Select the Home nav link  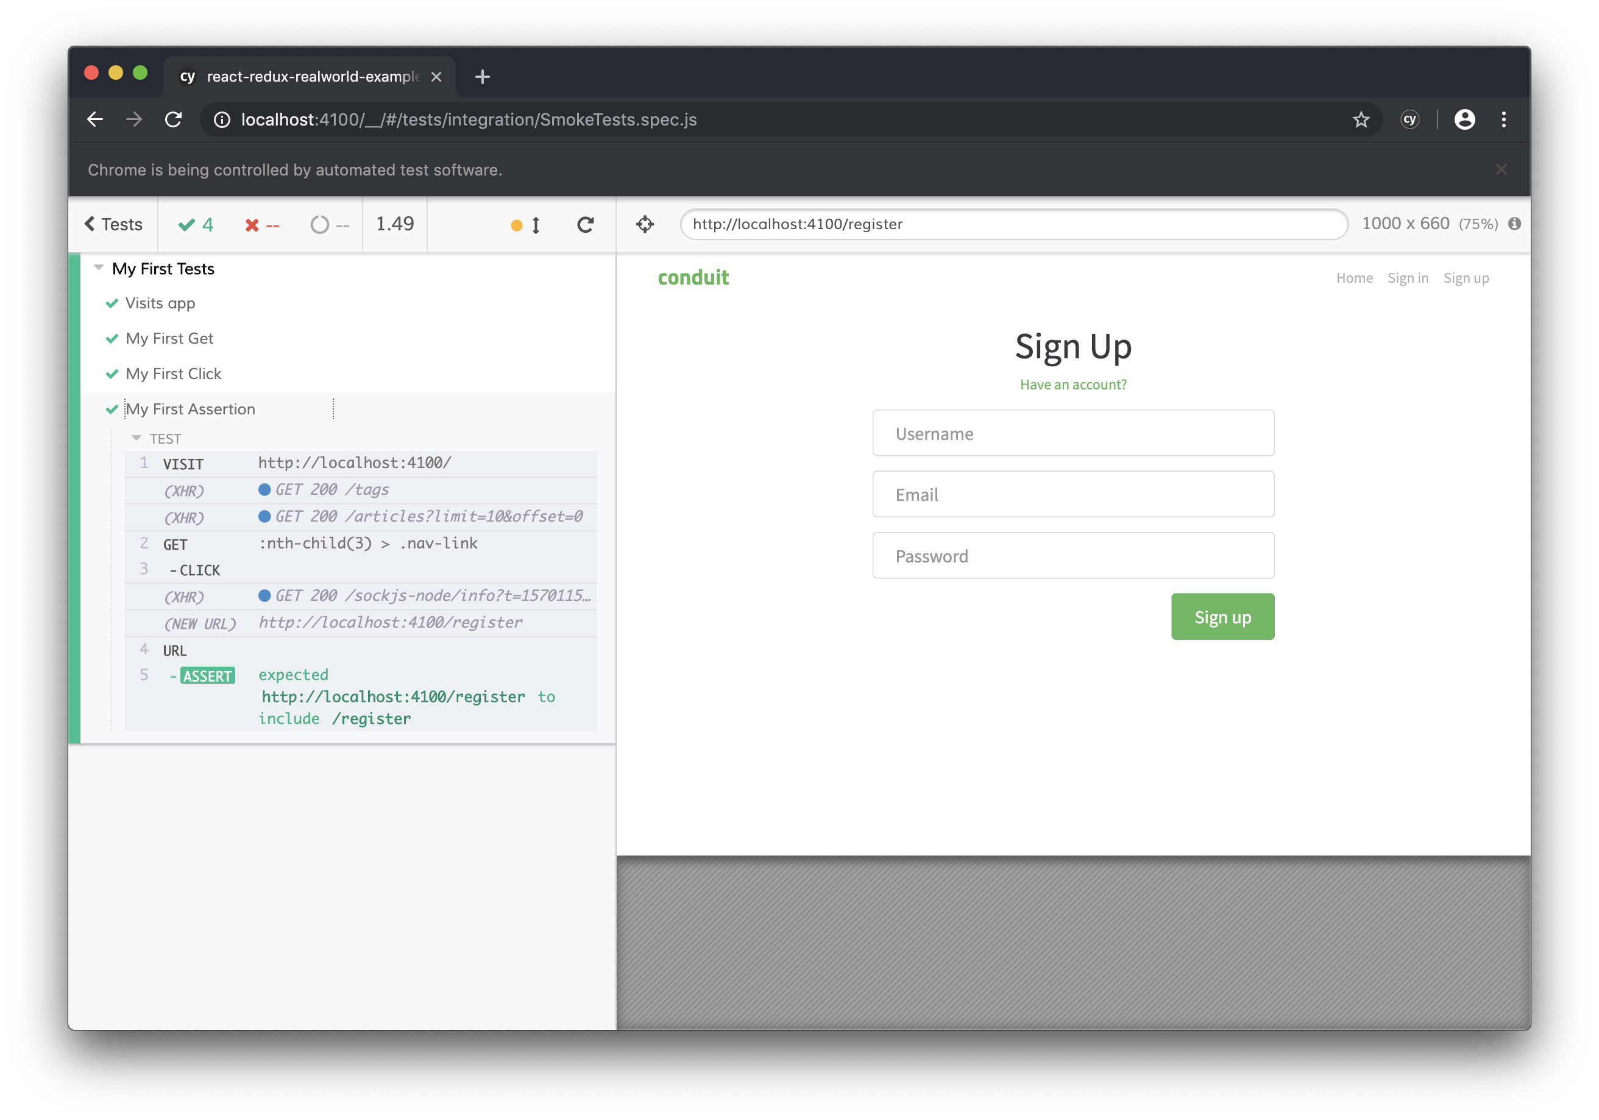point(1354,278)
